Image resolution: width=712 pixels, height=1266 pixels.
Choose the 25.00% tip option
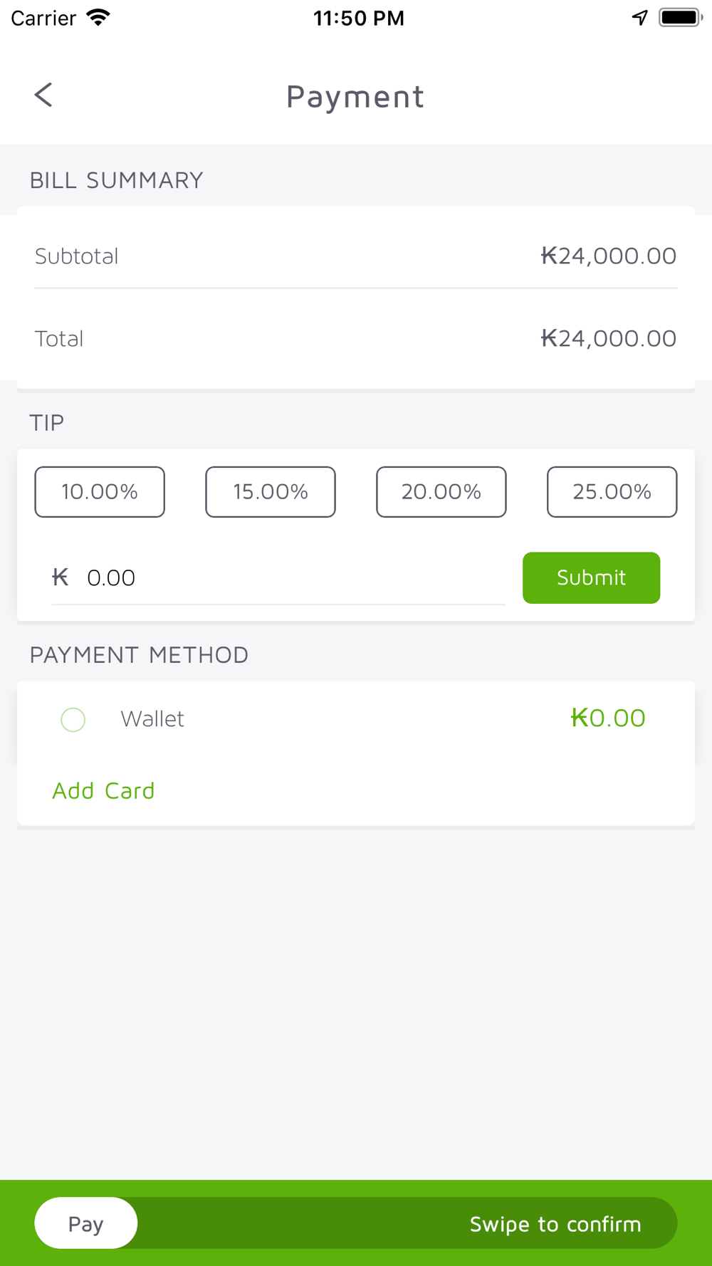612,492
